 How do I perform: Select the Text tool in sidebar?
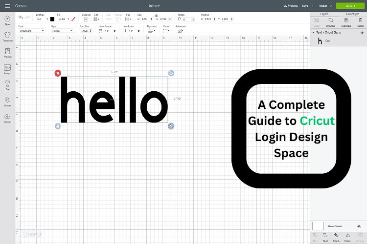click(7, 84)
